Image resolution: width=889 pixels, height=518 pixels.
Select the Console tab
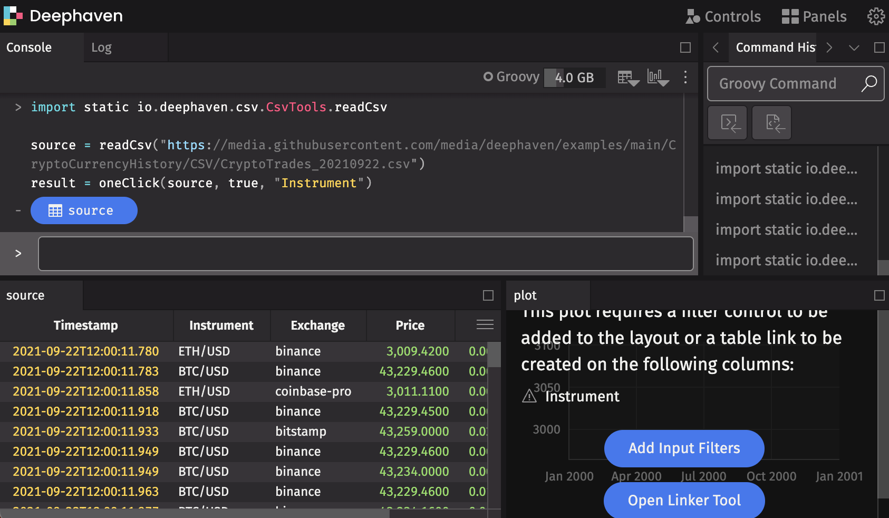[29, 47]
